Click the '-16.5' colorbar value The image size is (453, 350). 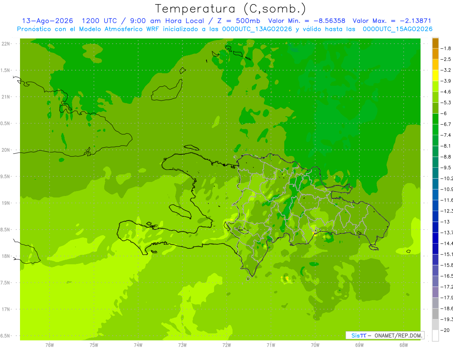tap(447, 276)
